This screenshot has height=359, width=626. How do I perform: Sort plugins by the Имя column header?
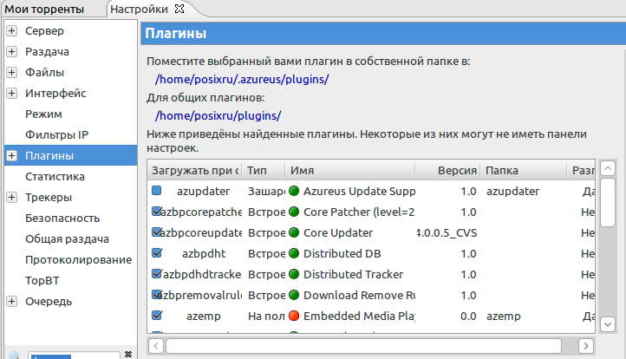pyautogui.click(x=350, y=171)
